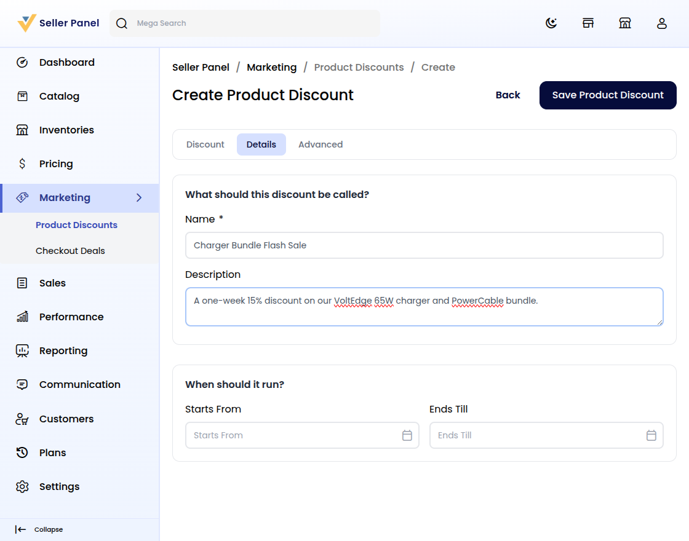The image size is (689, 541).
Task: Click the Collapse arrow icon
Action: click(x=20, y=529)
